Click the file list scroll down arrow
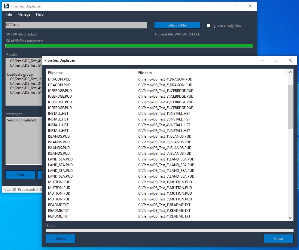Viewport: 299px width, 250px height. 290,218
